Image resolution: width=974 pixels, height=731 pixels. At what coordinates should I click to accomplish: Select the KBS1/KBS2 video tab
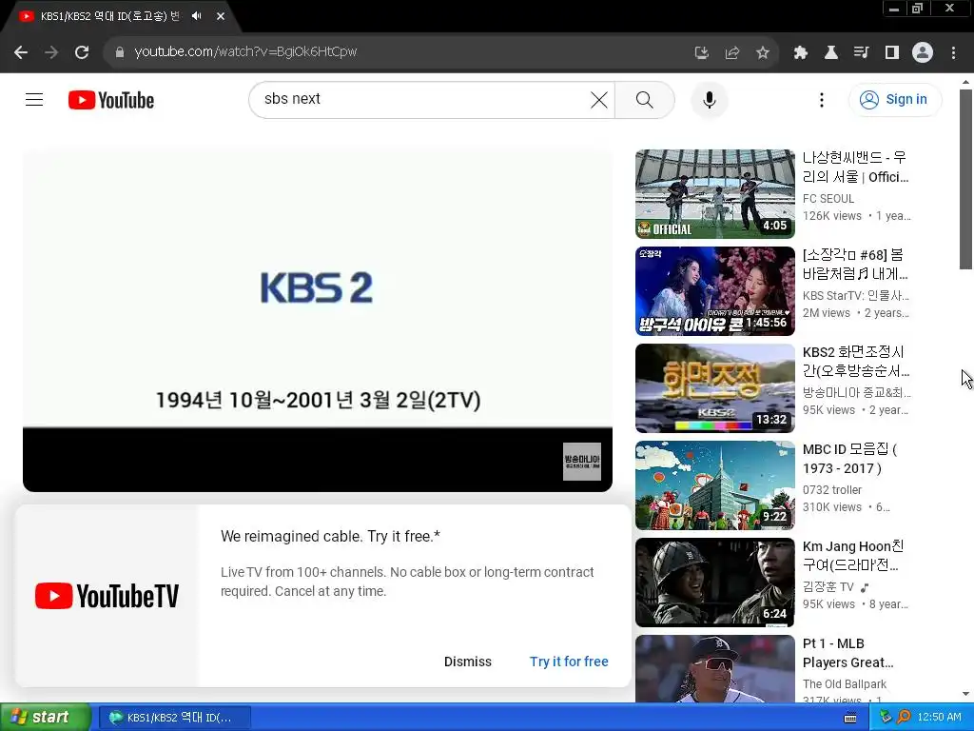pyautogui.click(x=108, y=16)
